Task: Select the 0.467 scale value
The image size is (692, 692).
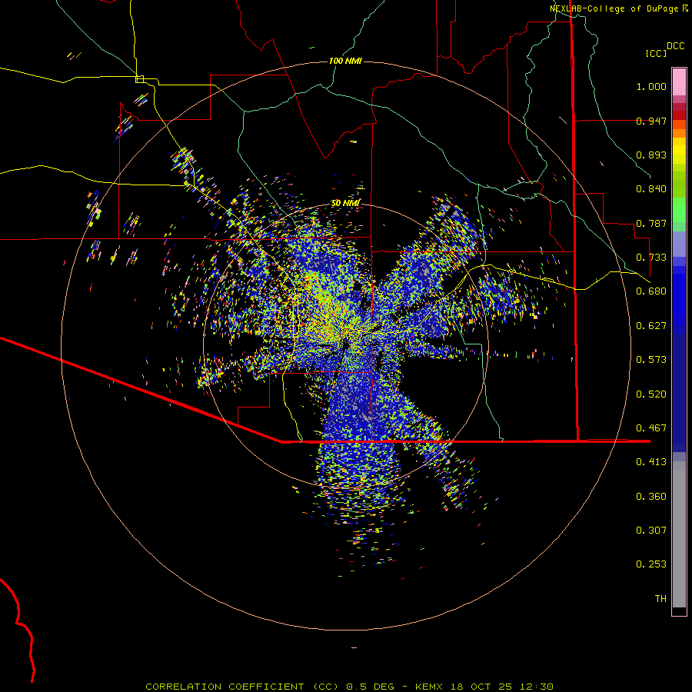Action: tap(651, 428)
